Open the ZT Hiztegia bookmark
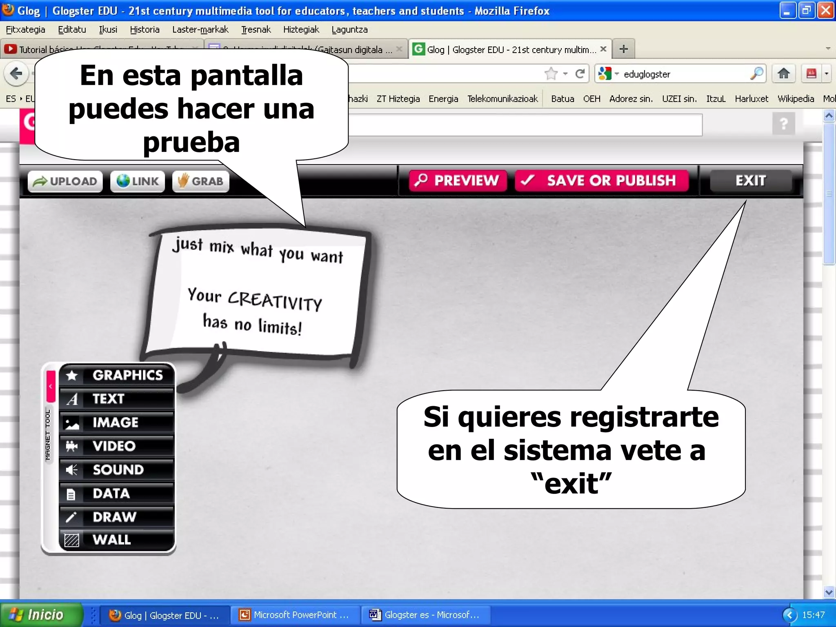The height and width of the screenshot is (627, 836). [398, 99]
